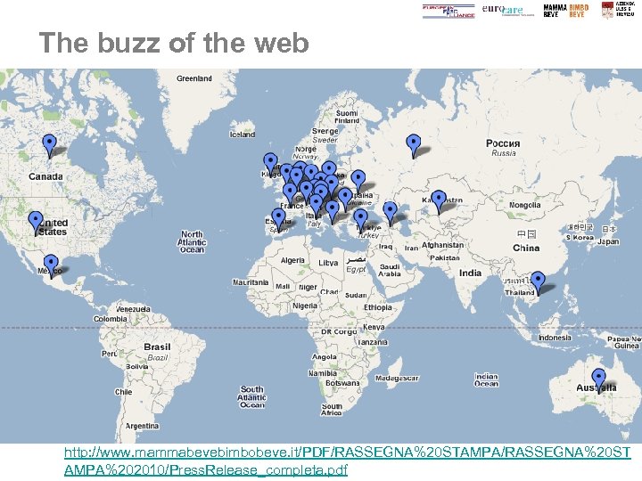The height and width of the screenshot is (481, 642).
Task: Click the 'Indian Ocean' label
Action: 487,380
